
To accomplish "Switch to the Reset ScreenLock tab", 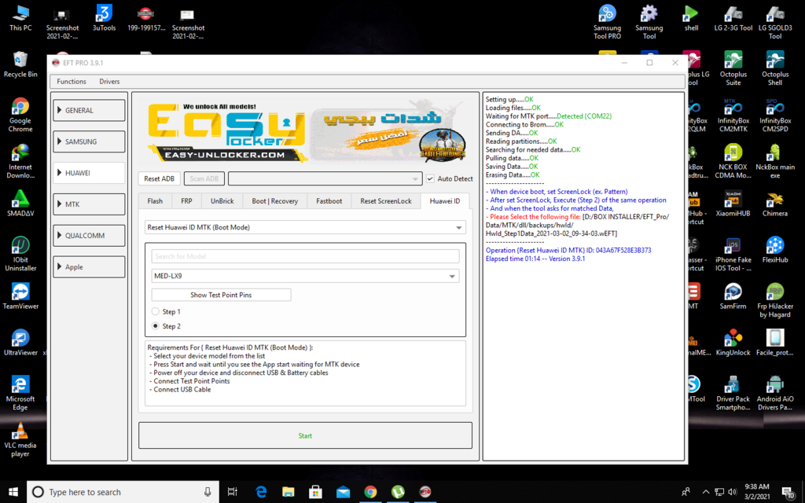I will [x=386, y=201].
